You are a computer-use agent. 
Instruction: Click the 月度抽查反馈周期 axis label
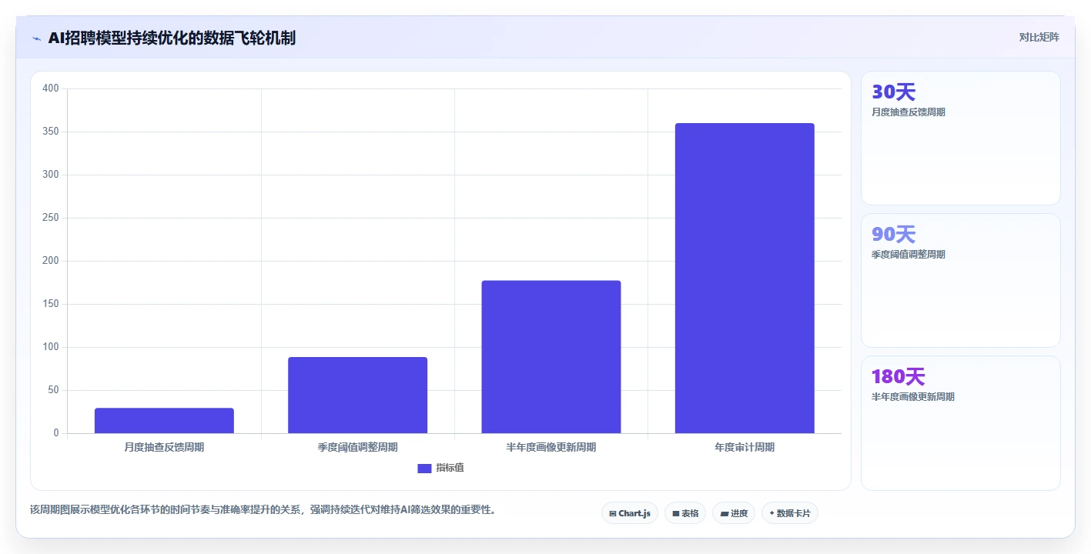pyautogui.click(x=164, y=447)
